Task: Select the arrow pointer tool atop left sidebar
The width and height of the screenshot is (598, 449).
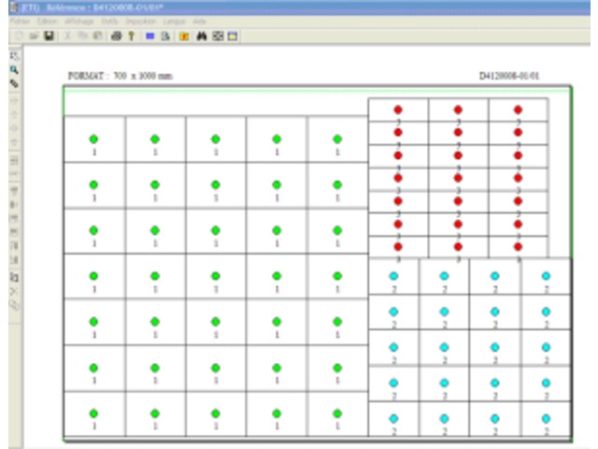Action: point(14,56)
